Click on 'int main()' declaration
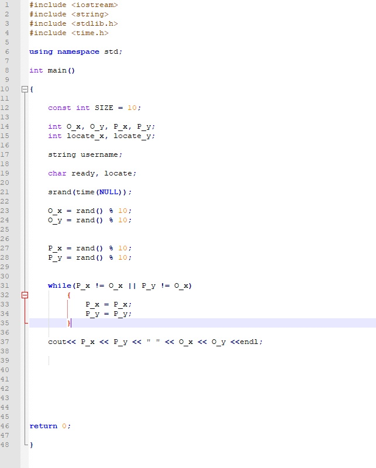 tap(52, 70)
